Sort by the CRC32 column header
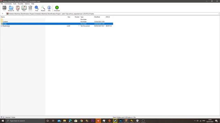The width and height of the screenshot is (220, 123). (108, 17)
